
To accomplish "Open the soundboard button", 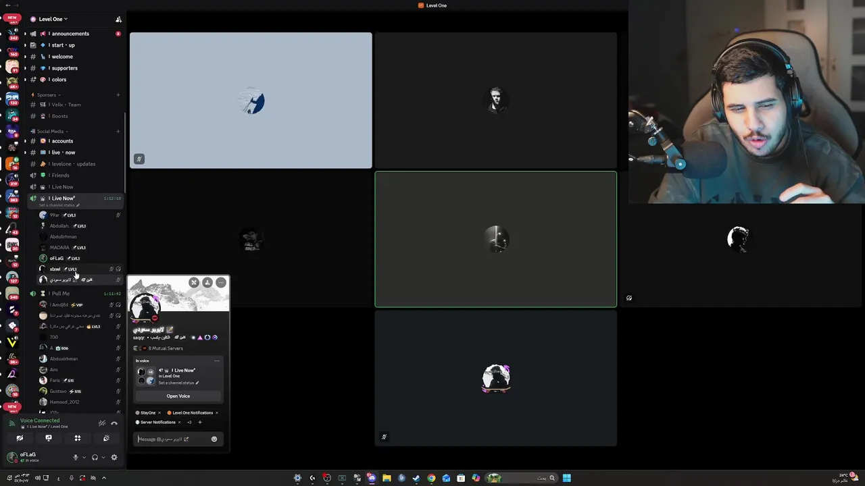I will click(106, 438).
